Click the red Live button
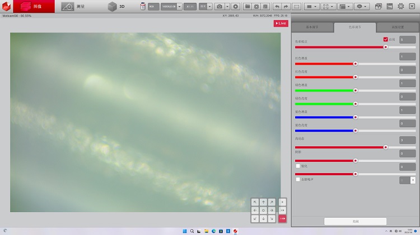Image resolution: width=420 pixels, height=235 pixels. [280, 23]
